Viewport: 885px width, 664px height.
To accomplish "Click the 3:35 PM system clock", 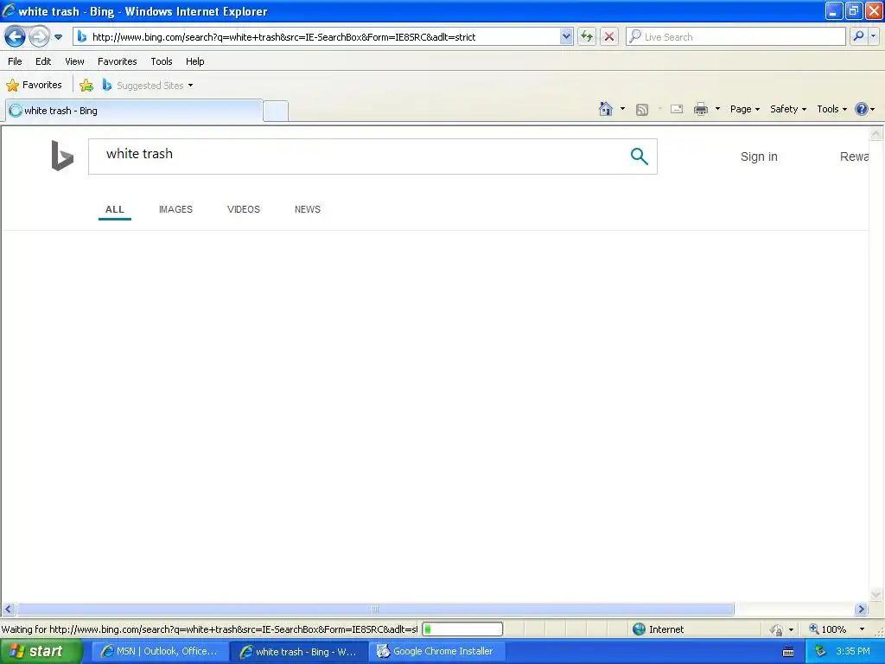I will pos(853,652).
